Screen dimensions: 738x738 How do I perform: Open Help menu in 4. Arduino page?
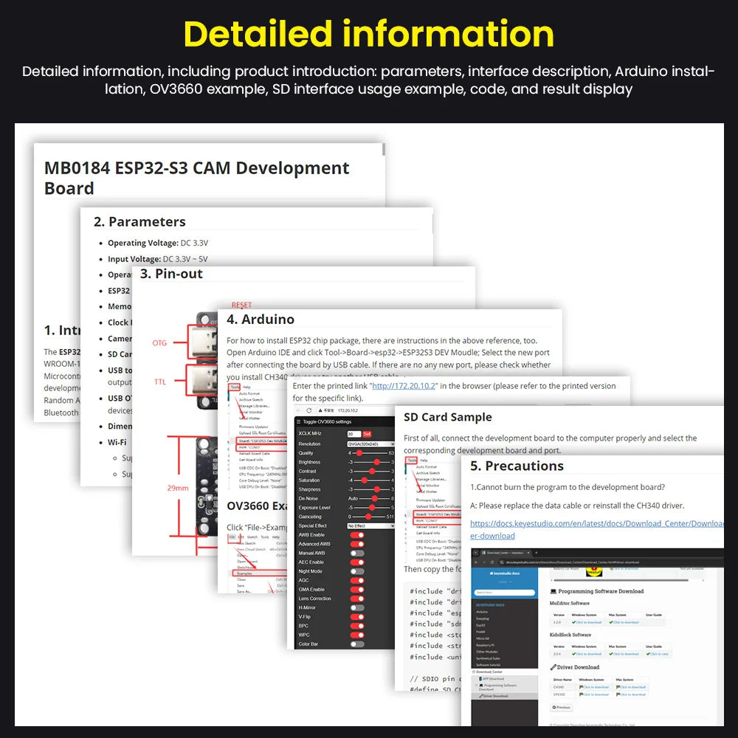[246, 387]
